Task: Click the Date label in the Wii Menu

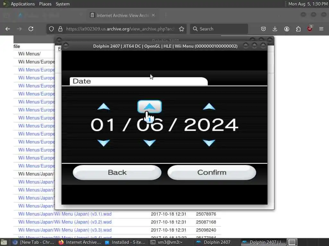Action: tap(82, 81)
